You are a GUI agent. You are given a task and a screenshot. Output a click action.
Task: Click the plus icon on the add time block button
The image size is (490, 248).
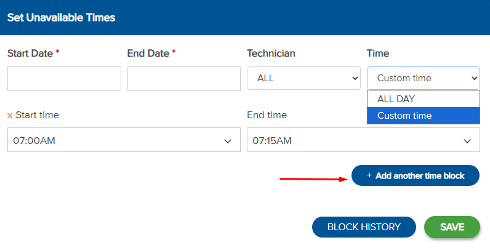(369, 175)
